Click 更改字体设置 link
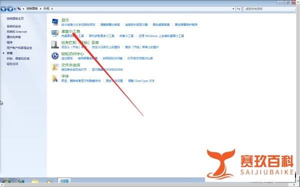 click(114, 81)
